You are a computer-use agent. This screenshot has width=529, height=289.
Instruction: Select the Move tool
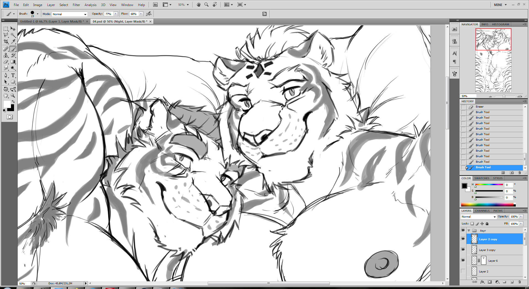[x=13, y=29]
